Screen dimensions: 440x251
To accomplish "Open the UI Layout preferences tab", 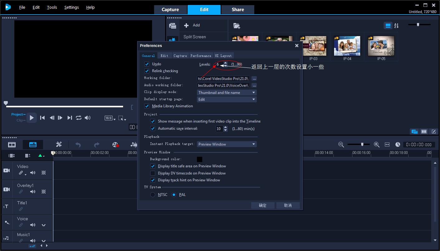I will (x=223, y=56).
